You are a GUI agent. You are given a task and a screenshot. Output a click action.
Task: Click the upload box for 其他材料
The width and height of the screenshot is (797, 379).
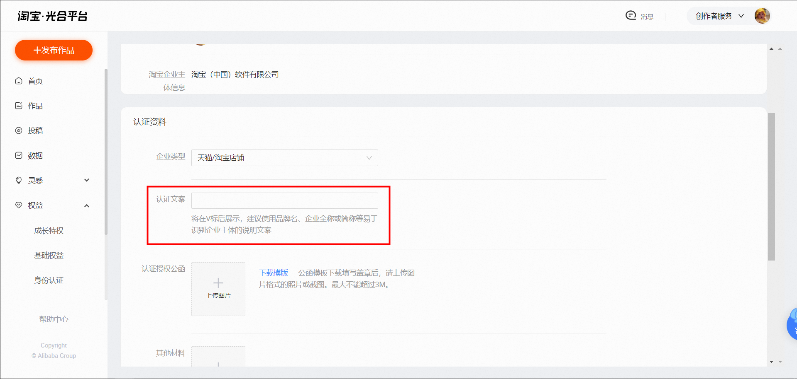[218, 357]
